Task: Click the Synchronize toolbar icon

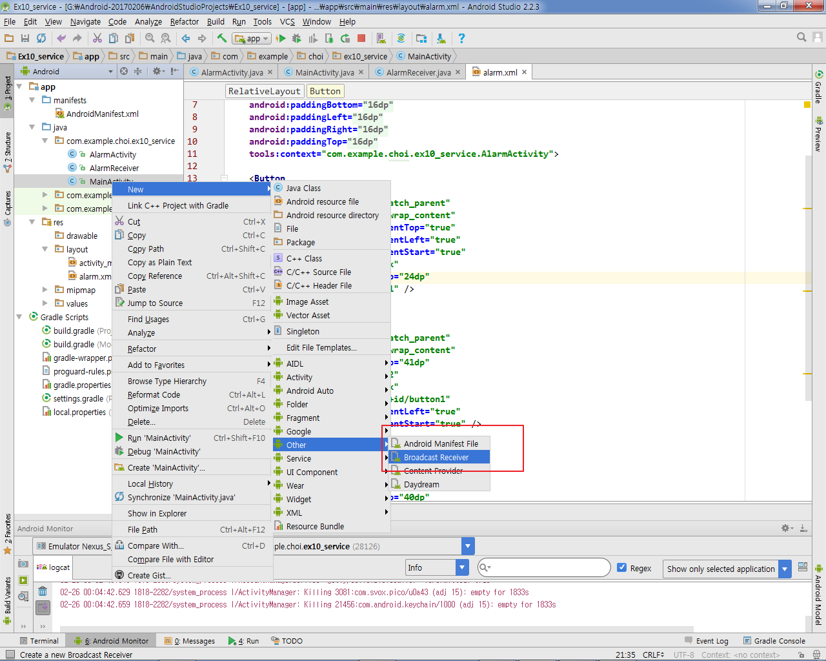Action: 41,39
